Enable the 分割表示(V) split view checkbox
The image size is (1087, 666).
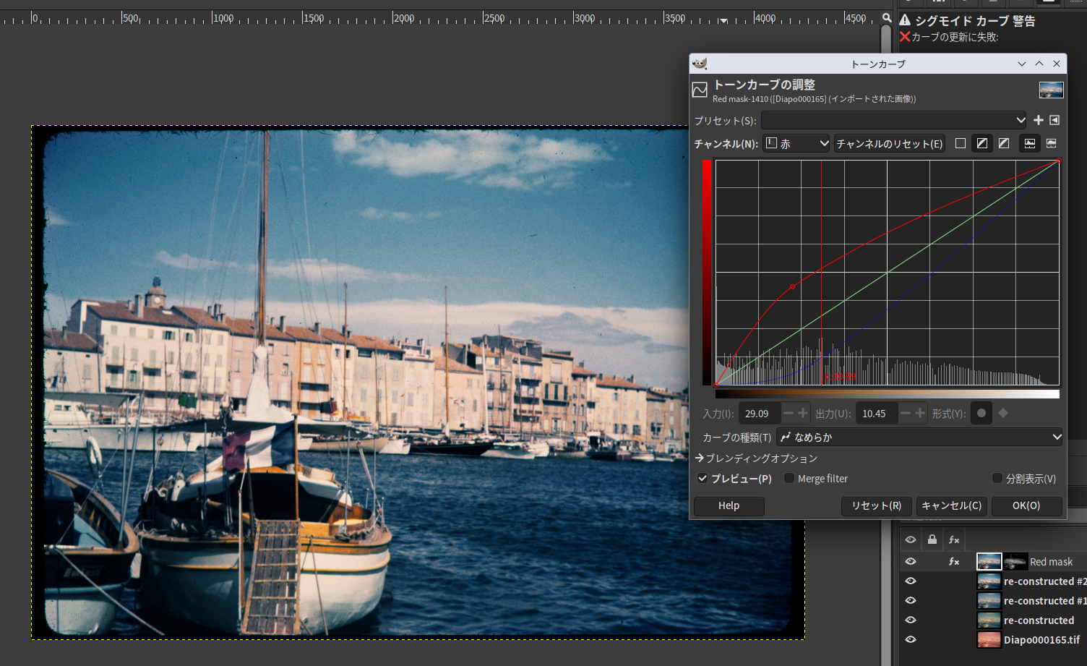pyautogui.click(x=997, y=479)
